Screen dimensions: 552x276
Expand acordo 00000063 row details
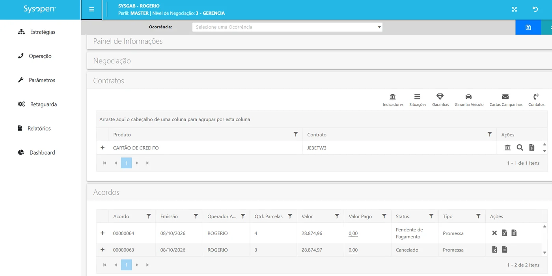(103, 250)
